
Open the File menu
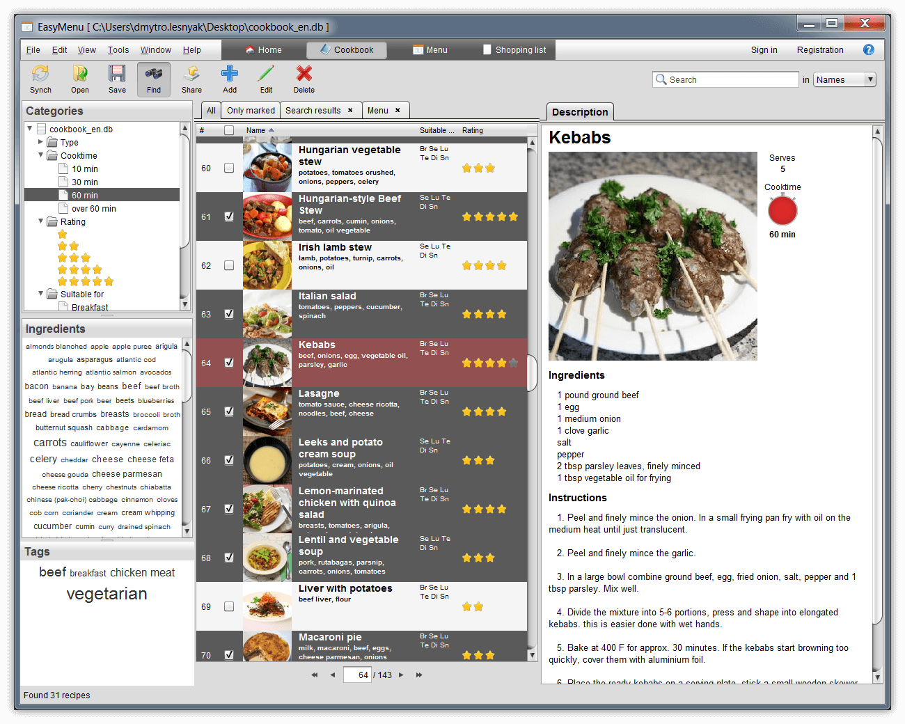(33, 49)
